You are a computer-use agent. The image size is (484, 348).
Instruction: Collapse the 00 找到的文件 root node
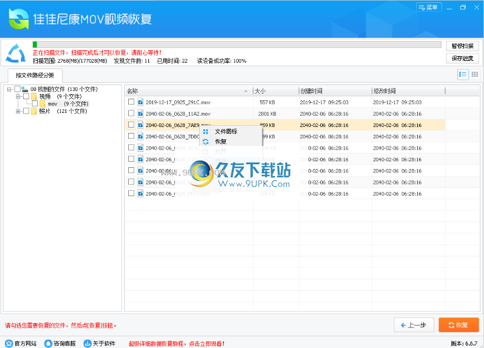coord(9,89)
